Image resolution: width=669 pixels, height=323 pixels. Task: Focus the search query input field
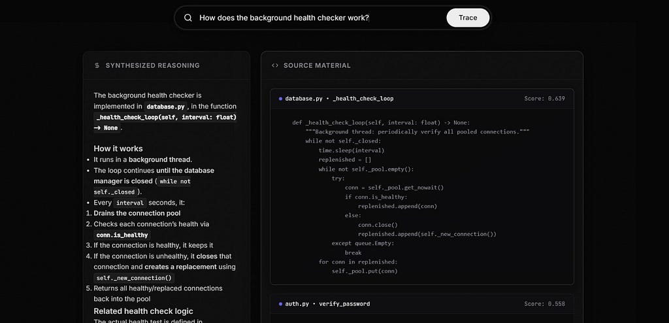320,18
